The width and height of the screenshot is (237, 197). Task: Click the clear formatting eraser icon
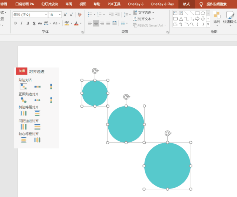point(79,15)
